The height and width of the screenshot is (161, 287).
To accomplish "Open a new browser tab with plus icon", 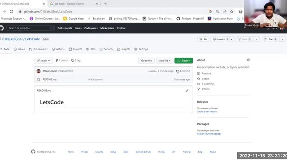I will pyautogui.click(x=105, y=4).
